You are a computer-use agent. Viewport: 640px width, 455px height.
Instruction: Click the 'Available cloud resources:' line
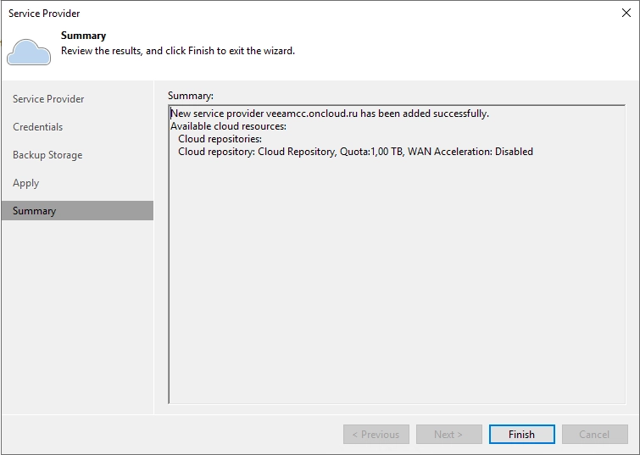point(228,126)
